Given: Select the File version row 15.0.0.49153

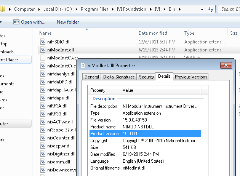Looking at the screenshot, I should coord(145,120).
